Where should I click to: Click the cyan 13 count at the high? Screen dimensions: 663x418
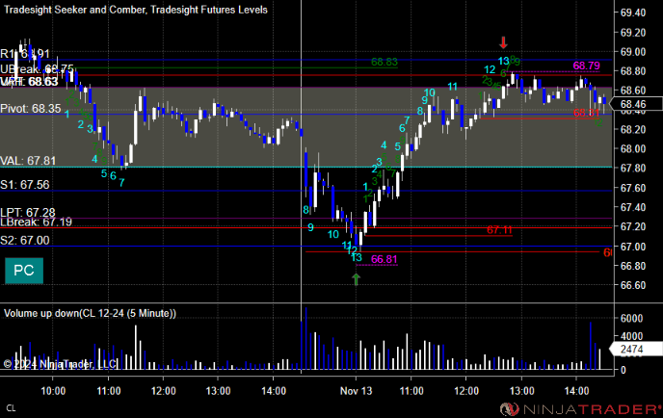(x=503, y=61)
